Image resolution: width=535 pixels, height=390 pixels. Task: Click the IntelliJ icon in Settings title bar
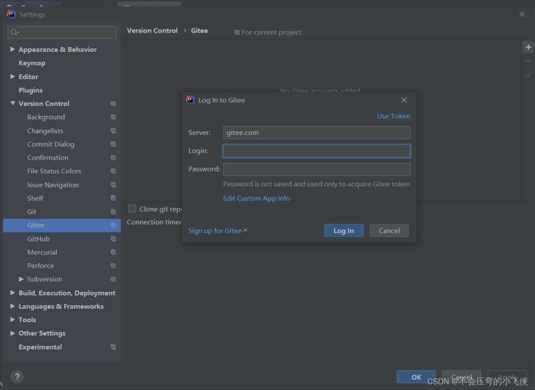coord(11,14)
